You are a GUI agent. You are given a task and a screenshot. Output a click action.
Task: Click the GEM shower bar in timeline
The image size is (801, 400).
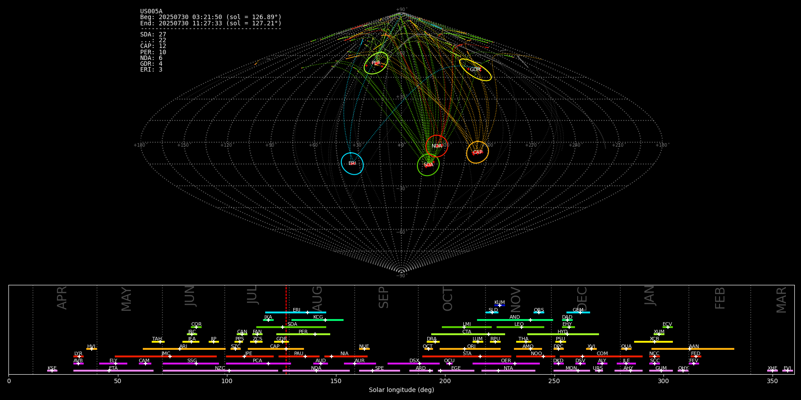point(578,312)
